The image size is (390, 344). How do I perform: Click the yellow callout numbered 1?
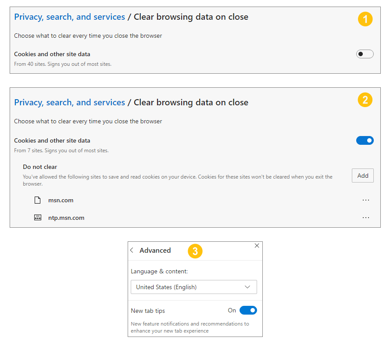365,19
